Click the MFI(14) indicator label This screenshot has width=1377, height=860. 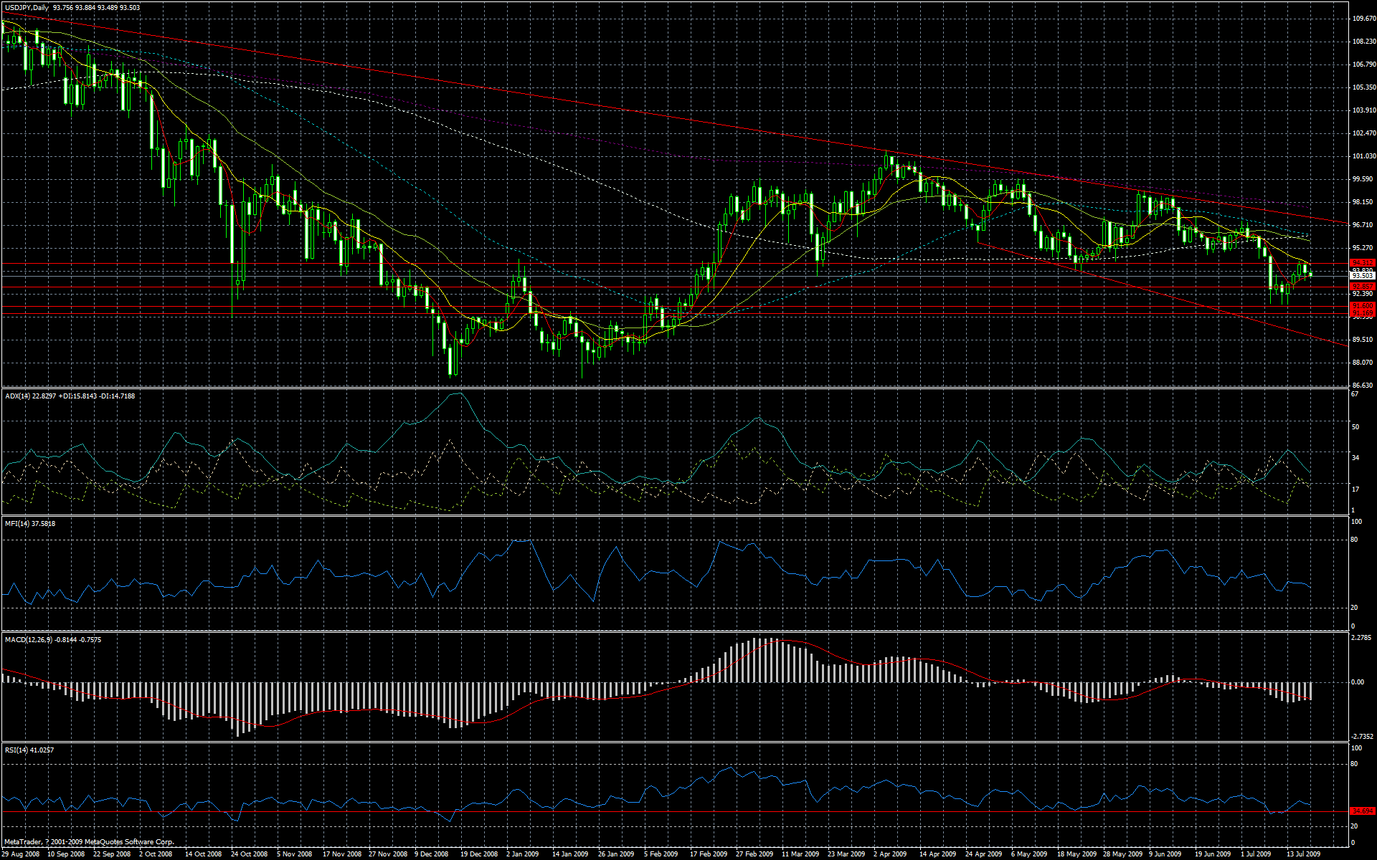[17, 524]
